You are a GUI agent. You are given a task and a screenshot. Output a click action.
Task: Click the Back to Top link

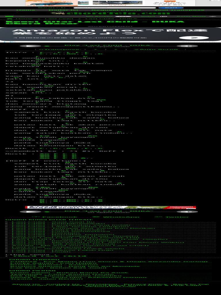point(191,284)
